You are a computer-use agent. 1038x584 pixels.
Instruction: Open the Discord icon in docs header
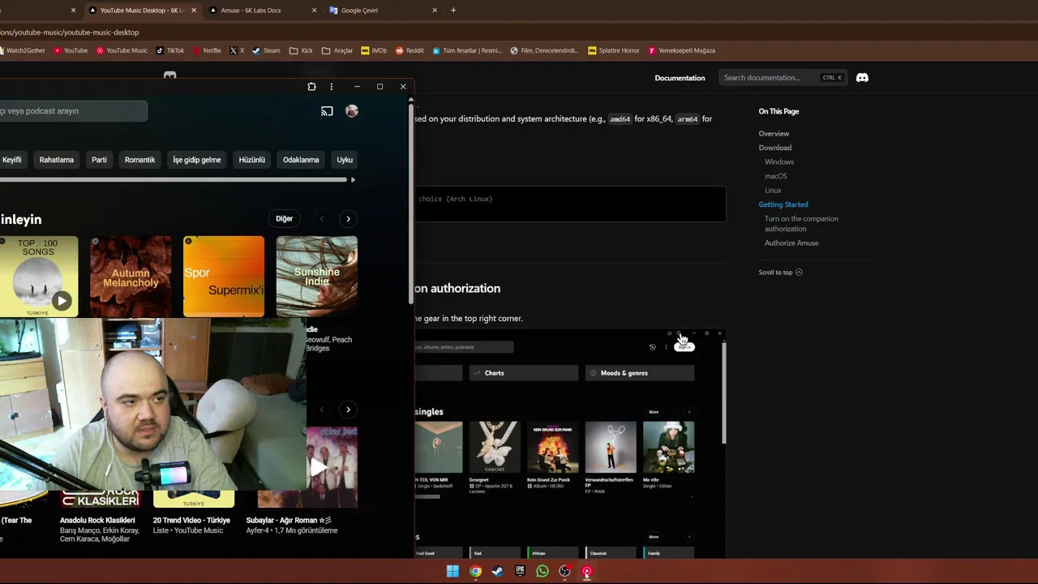coord(862,78)
